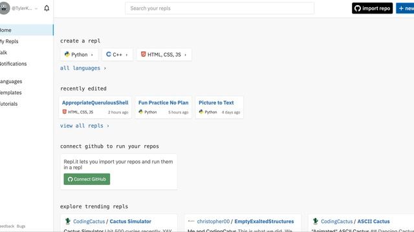Create a new HTML, CSS, JS repl
The image size is (414, 232).
pos(164,54)
